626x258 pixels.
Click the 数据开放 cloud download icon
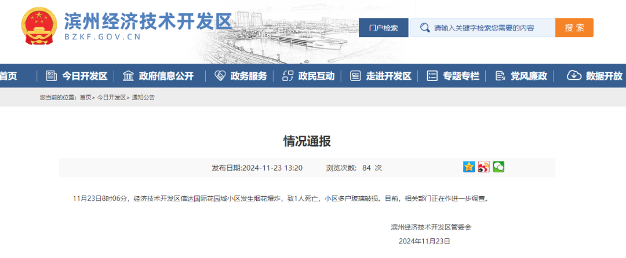coord(574,76)
